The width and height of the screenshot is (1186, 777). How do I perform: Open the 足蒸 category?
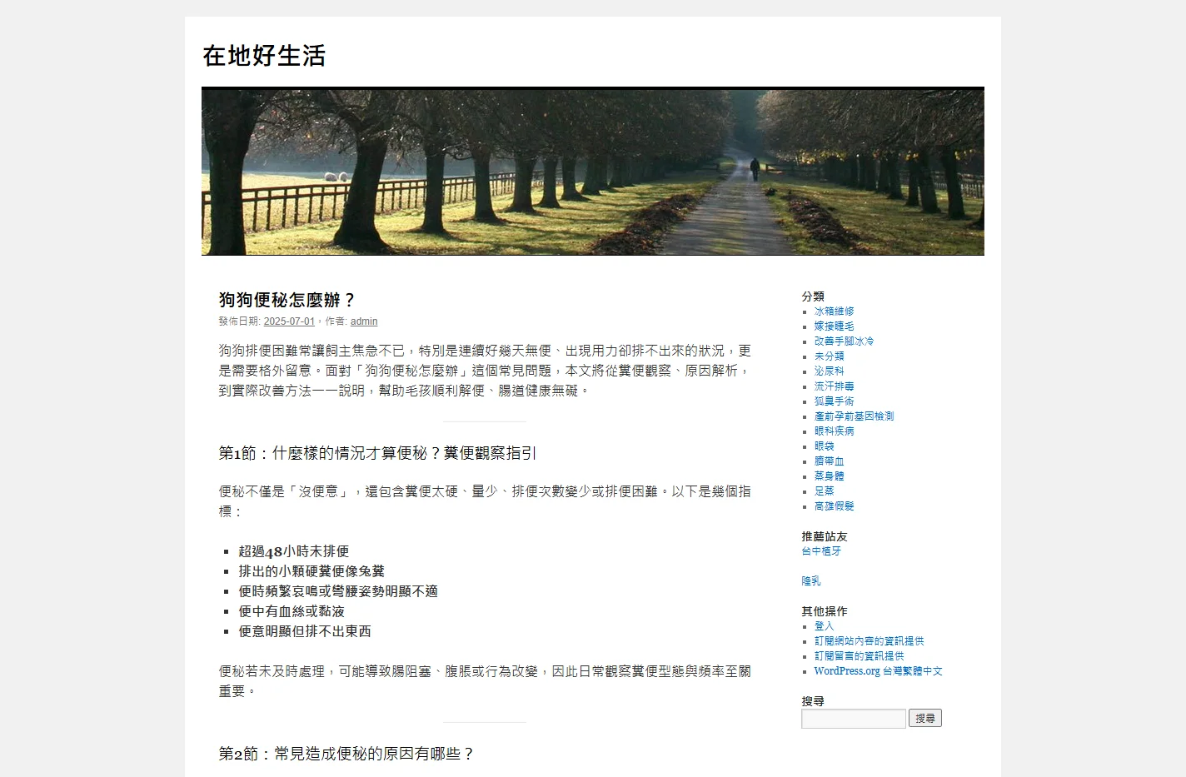tap(824, 491)
